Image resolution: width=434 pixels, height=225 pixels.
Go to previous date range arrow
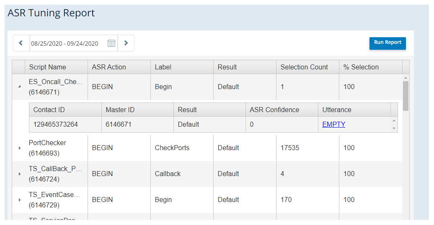[21, 43]
